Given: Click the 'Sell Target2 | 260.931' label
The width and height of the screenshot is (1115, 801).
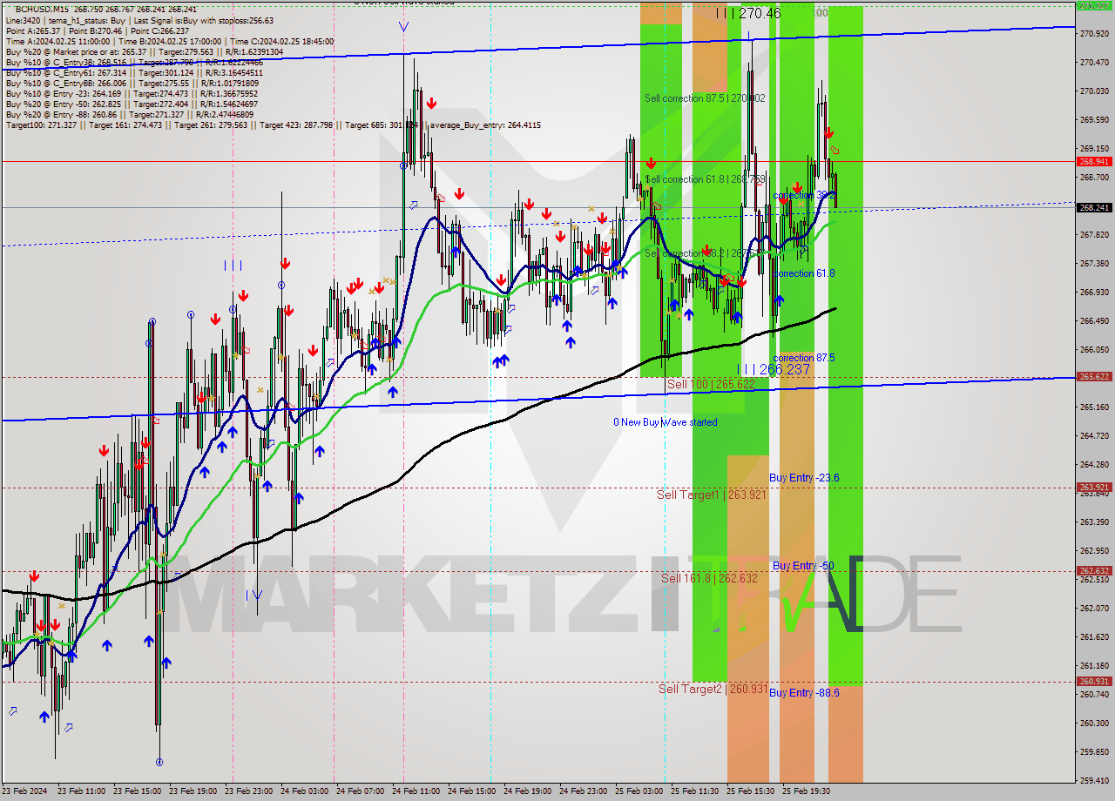Looking at the screenshot, I should (x=713, y=689).
